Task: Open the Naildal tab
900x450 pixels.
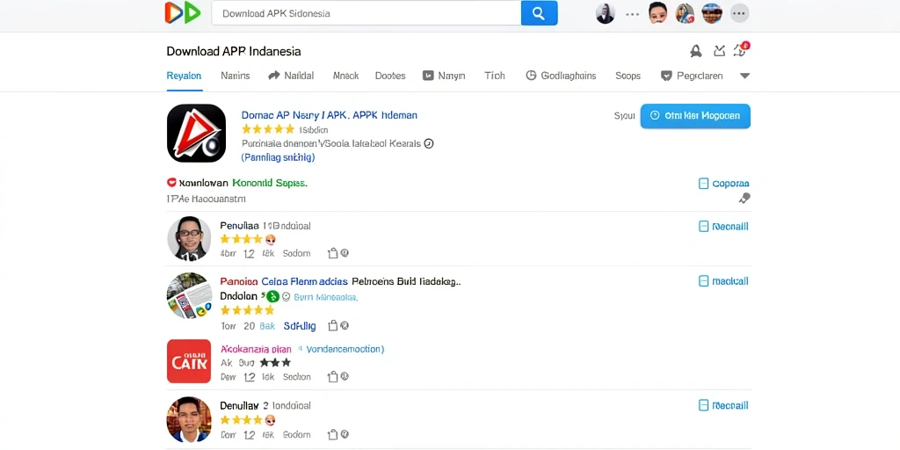Action: coord(292,76)
